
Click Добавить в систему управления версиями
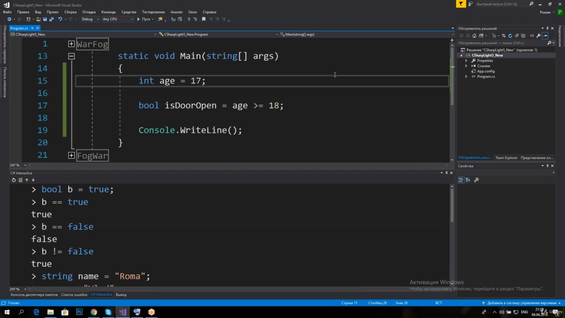[521, 303]
